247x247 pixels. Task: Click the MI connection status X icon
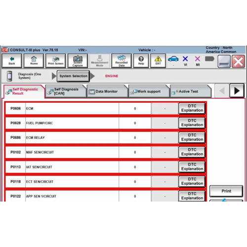click(x=198, y=59)
